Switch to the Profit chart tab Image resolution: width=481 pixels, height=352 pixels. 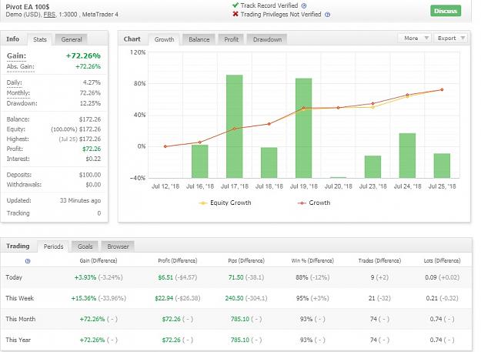pos(232,39)
